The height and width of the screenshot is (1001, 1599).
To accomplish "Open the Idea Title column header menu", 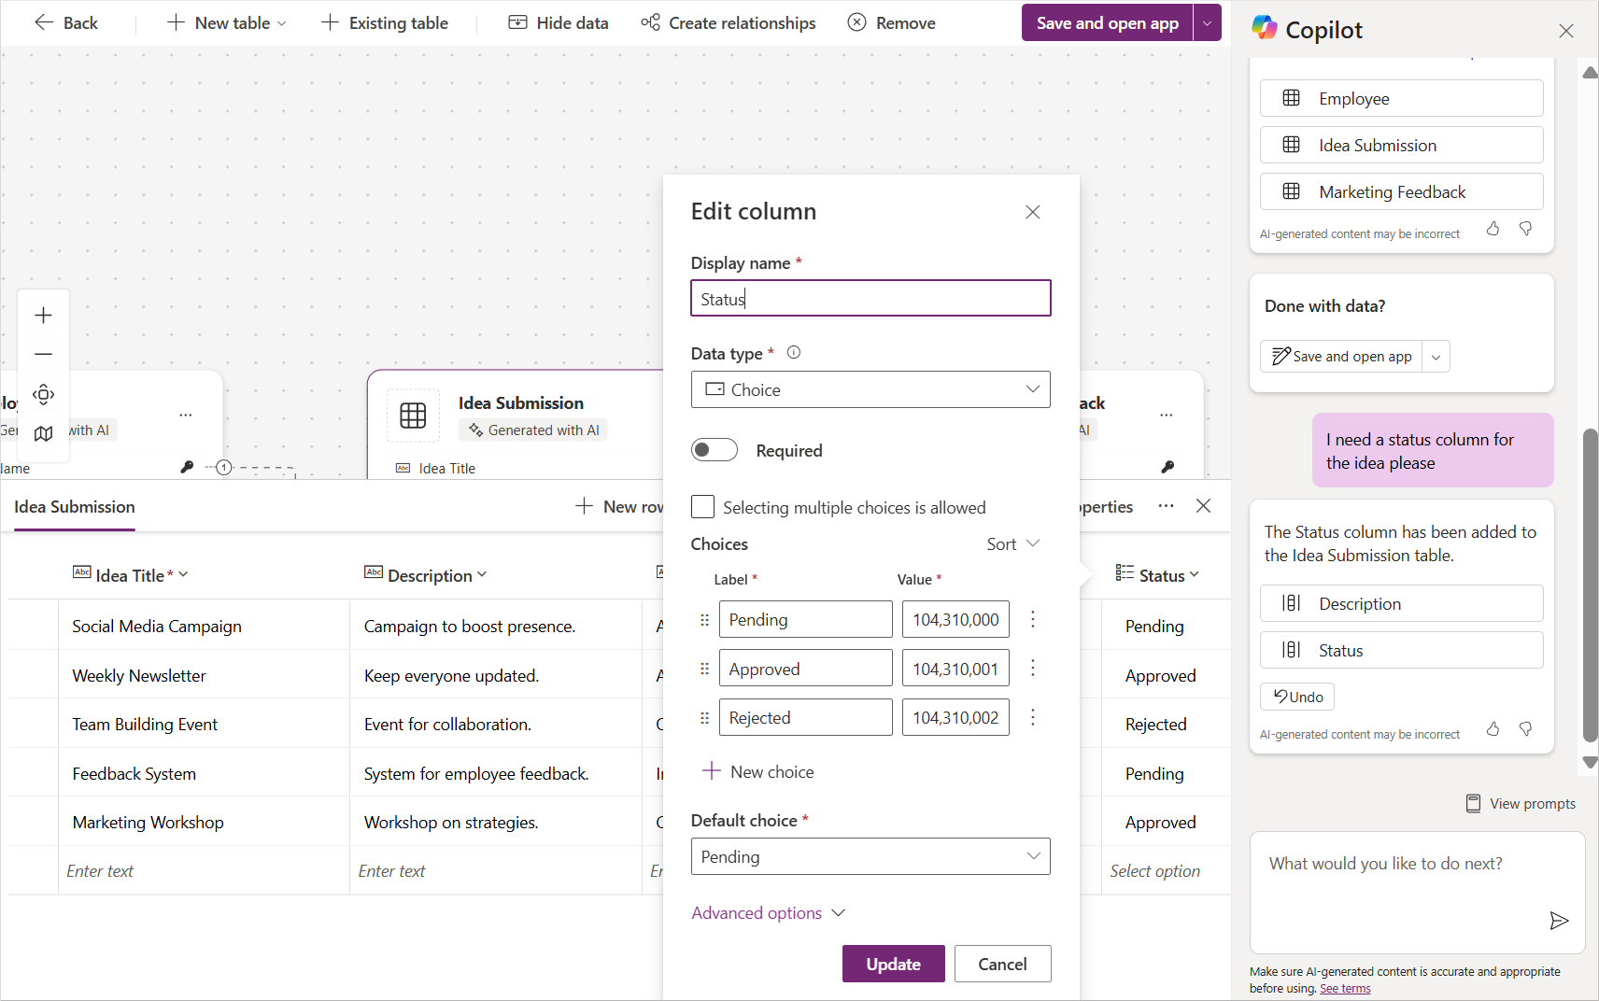I will (x=183, y=574).
